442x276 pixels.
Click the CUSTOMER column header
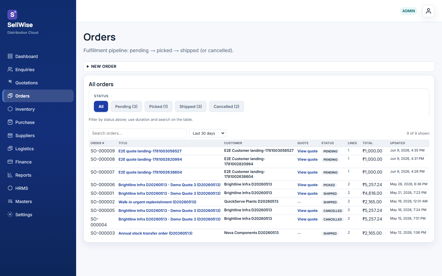pos(233,143)
